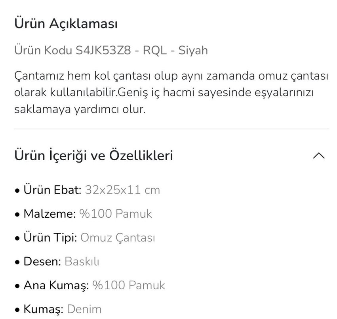Open the Ürün Açıklaması heading
The image size is (337, 319).
pos(65,23)
